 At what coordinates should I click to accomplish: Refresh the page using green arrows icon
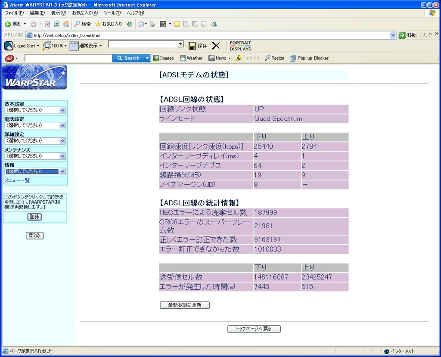coord(56,24)
